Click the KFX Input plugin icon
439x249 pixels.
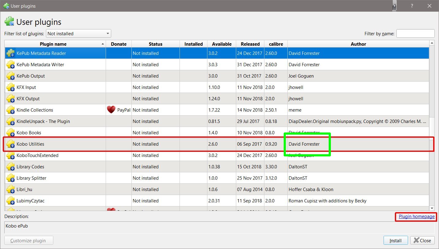[10, 87]
